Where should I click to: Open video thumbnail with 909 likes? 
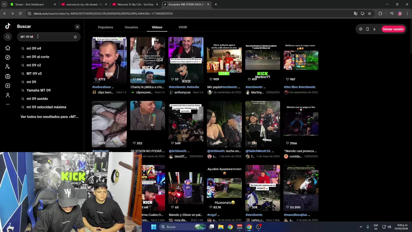(x=224, y=60)
